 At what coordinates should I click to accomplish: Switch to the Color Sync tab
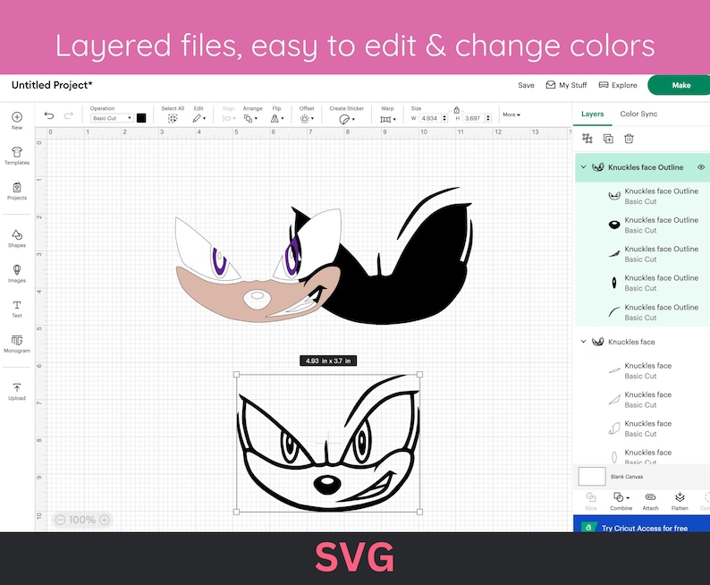pos(638,114)
